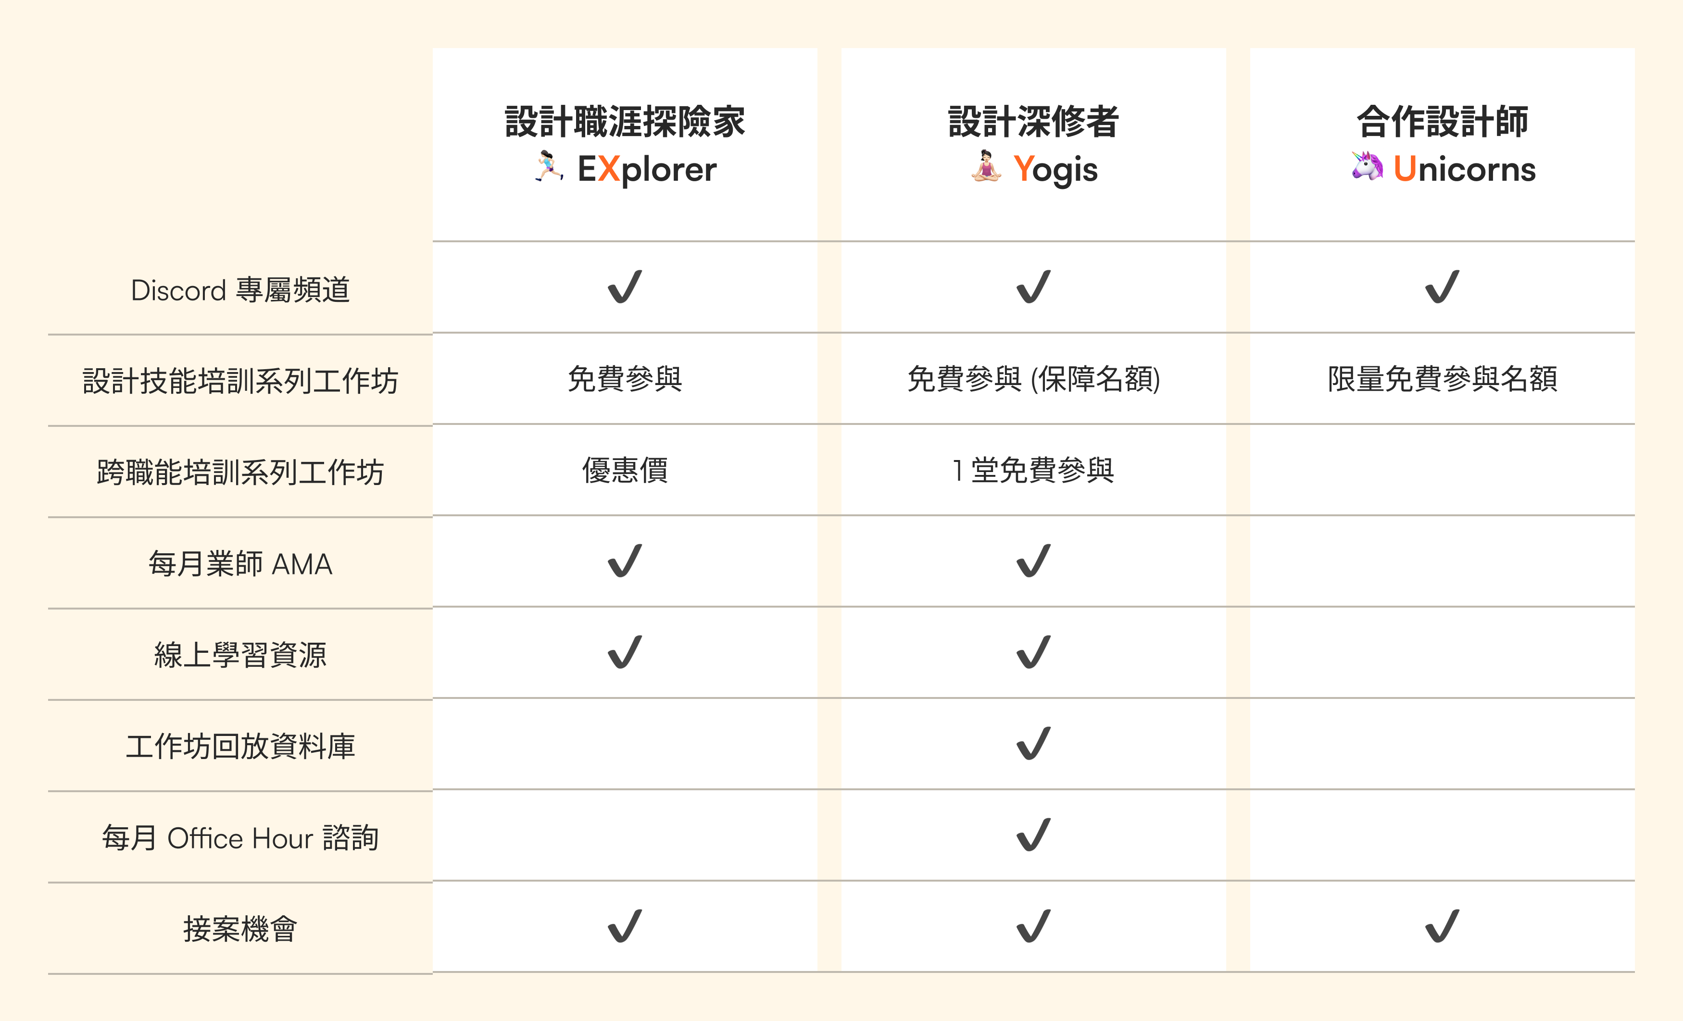1683x1021 pixels.
Task: Click the 1 堂免費參與 cell
Action: click(x=1033, y=470)
